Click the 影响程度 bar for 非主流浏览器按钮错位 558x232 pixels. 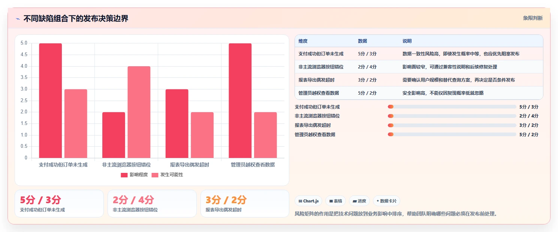114,135
